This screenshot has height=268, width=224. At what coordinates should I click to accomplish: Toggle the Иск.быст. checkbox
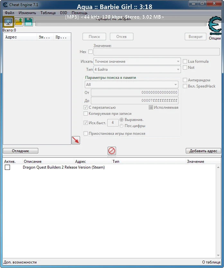pyautogui.click(x=86, y=123)
